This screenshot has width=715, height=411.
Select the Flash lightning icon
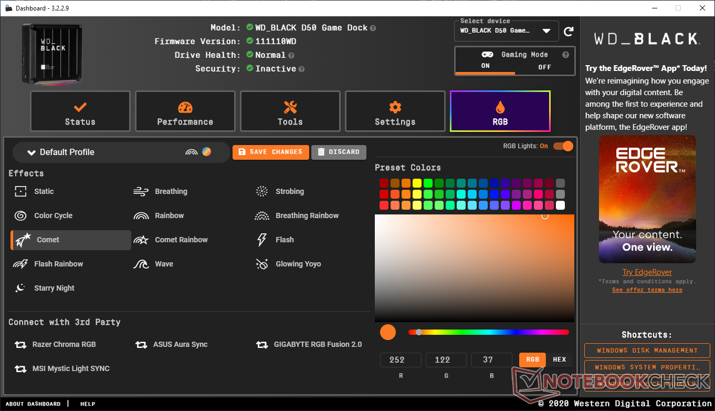coord(262,240)
